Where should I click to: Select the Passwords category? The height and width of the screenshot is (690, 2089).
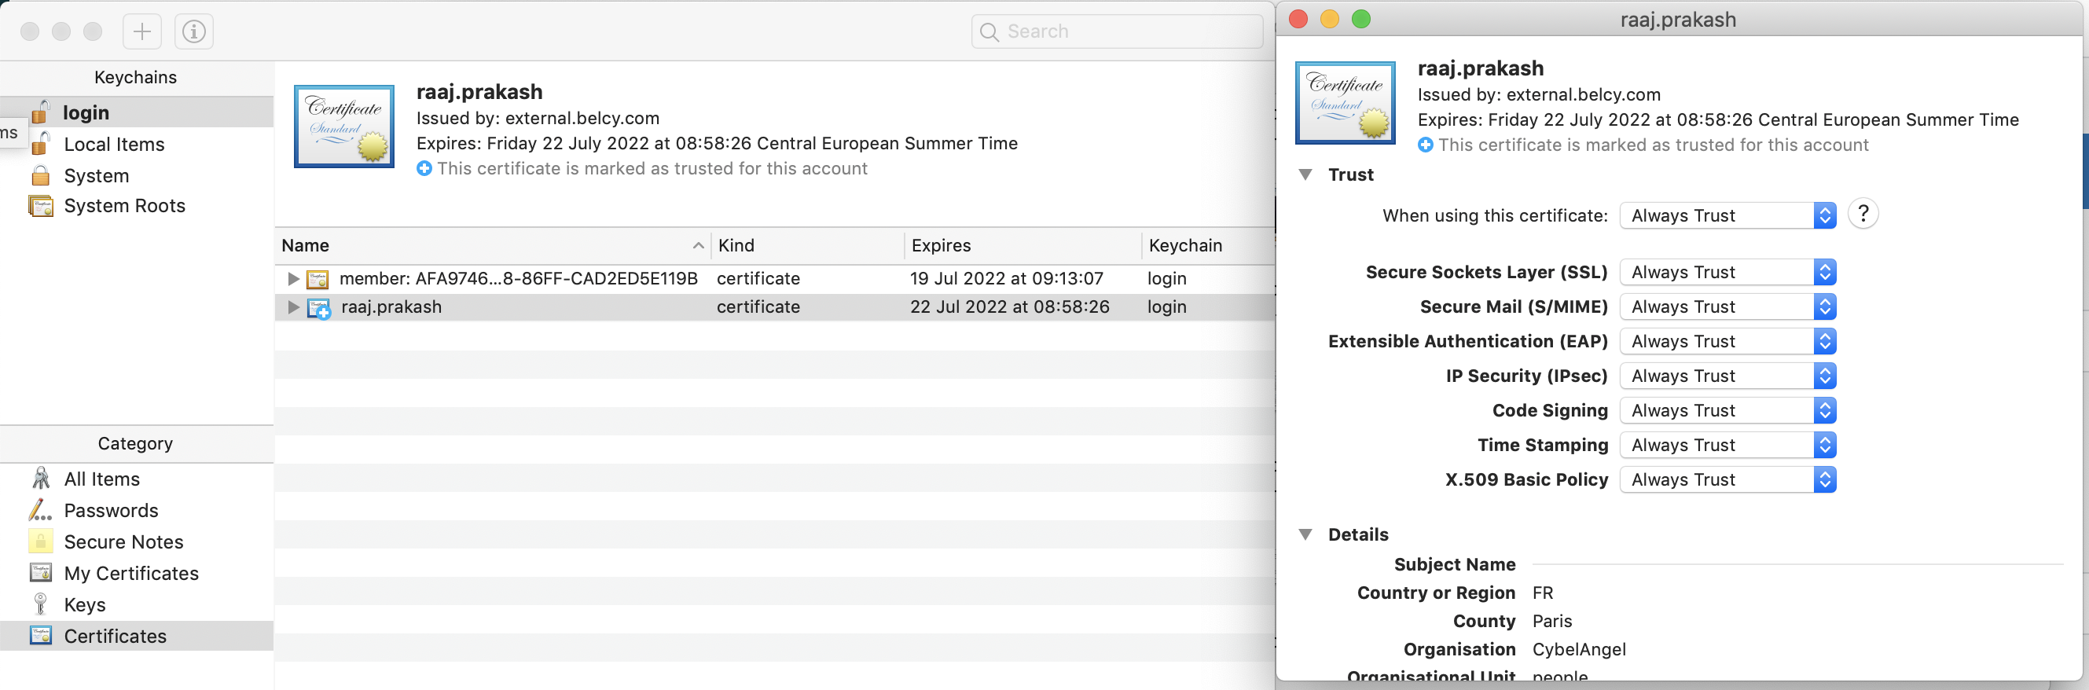click(x=111, y=510)
